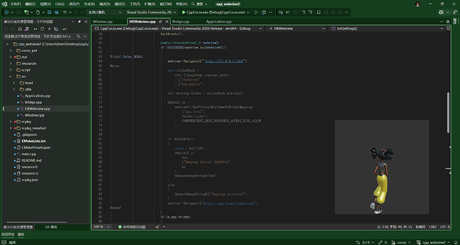Run the CppCocos.exe debug target button

[214, 12]
